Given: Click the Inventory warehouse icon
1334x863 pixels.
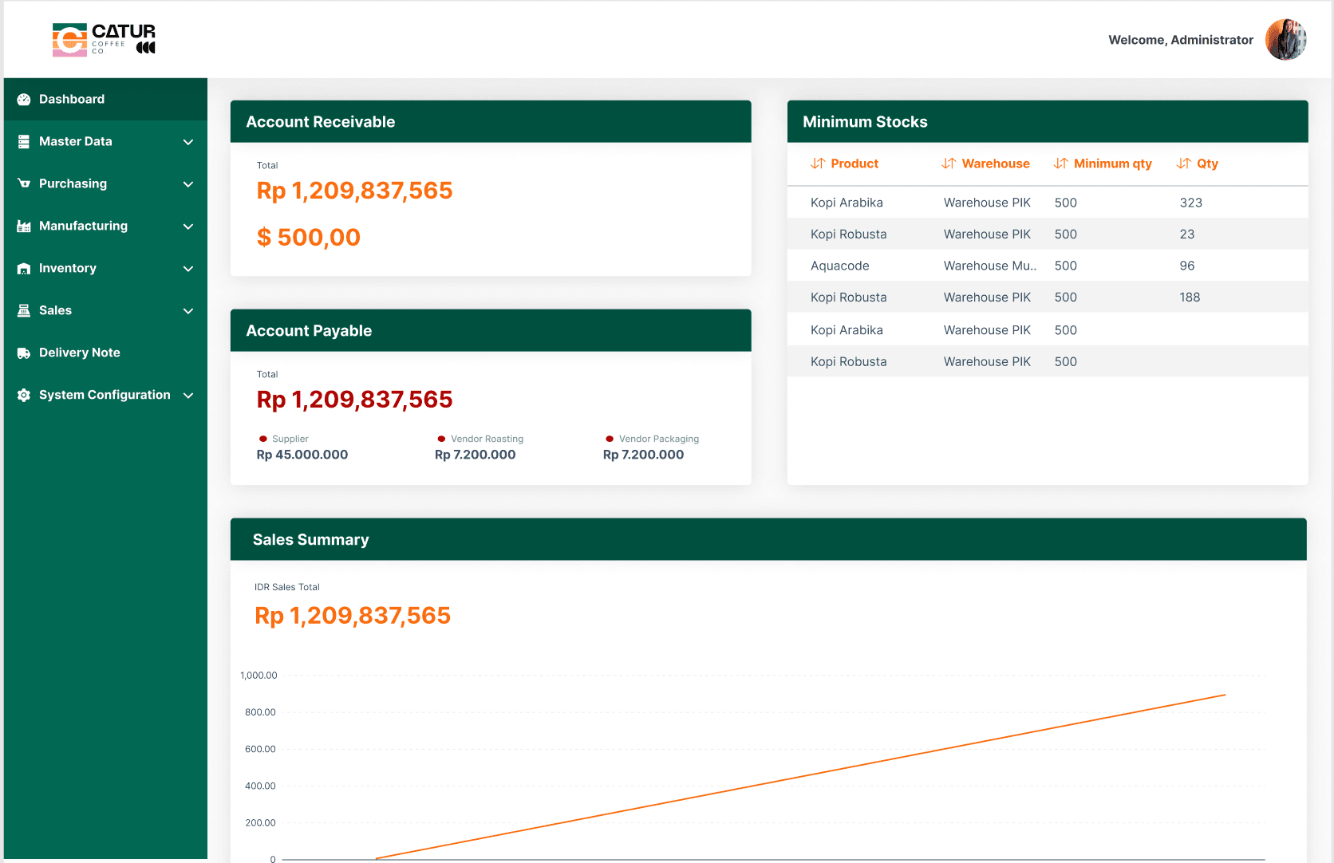Looking at the screenshot, I should pos(24,269).
